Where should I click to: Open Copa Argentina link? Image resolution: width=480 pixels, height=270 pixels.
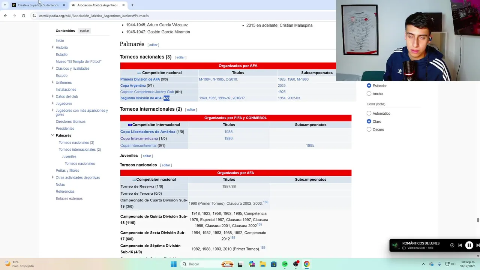tap(133, 85)
